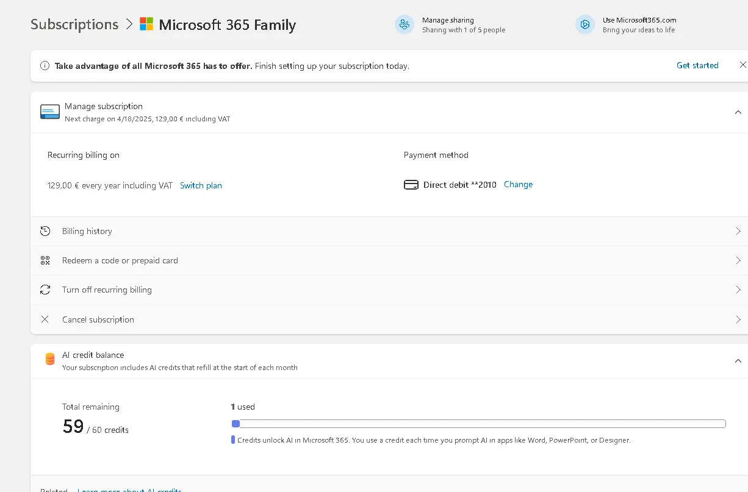This screenshot has height=492, width=748.
Task: Click Get started in the banner
Action: [697, 65]
